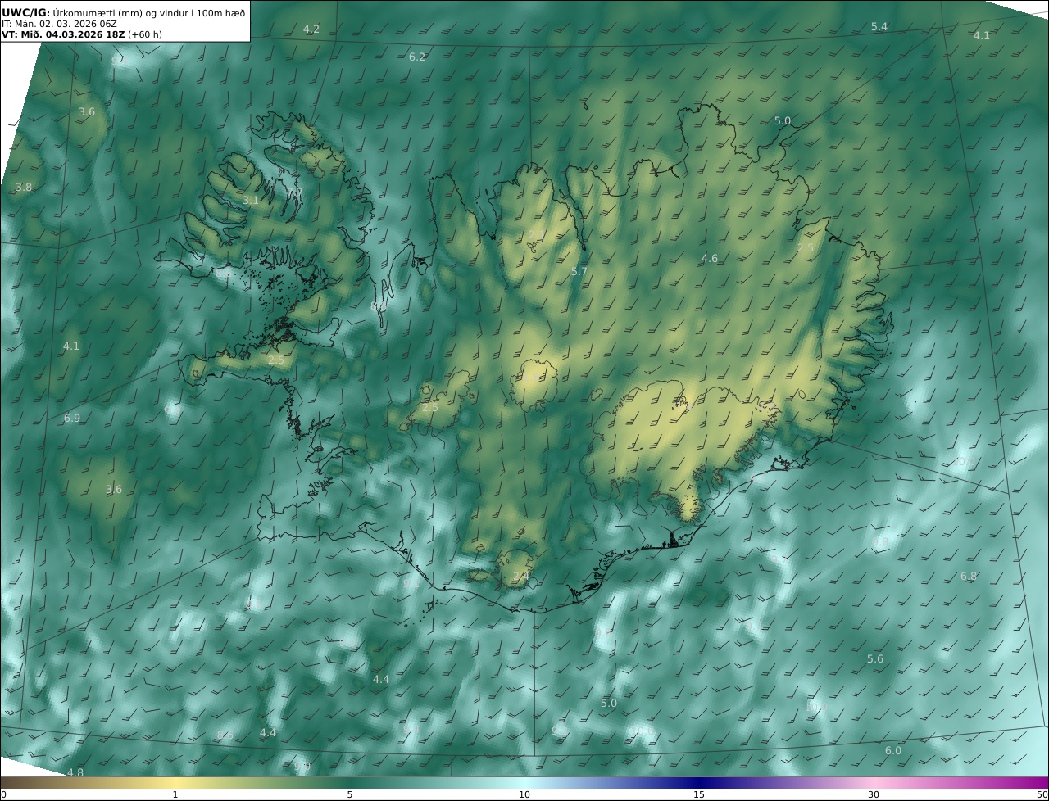The image size is (1049, 801).
Task: Click the 6.8 value label on the map
Action: tap(969, 576)
